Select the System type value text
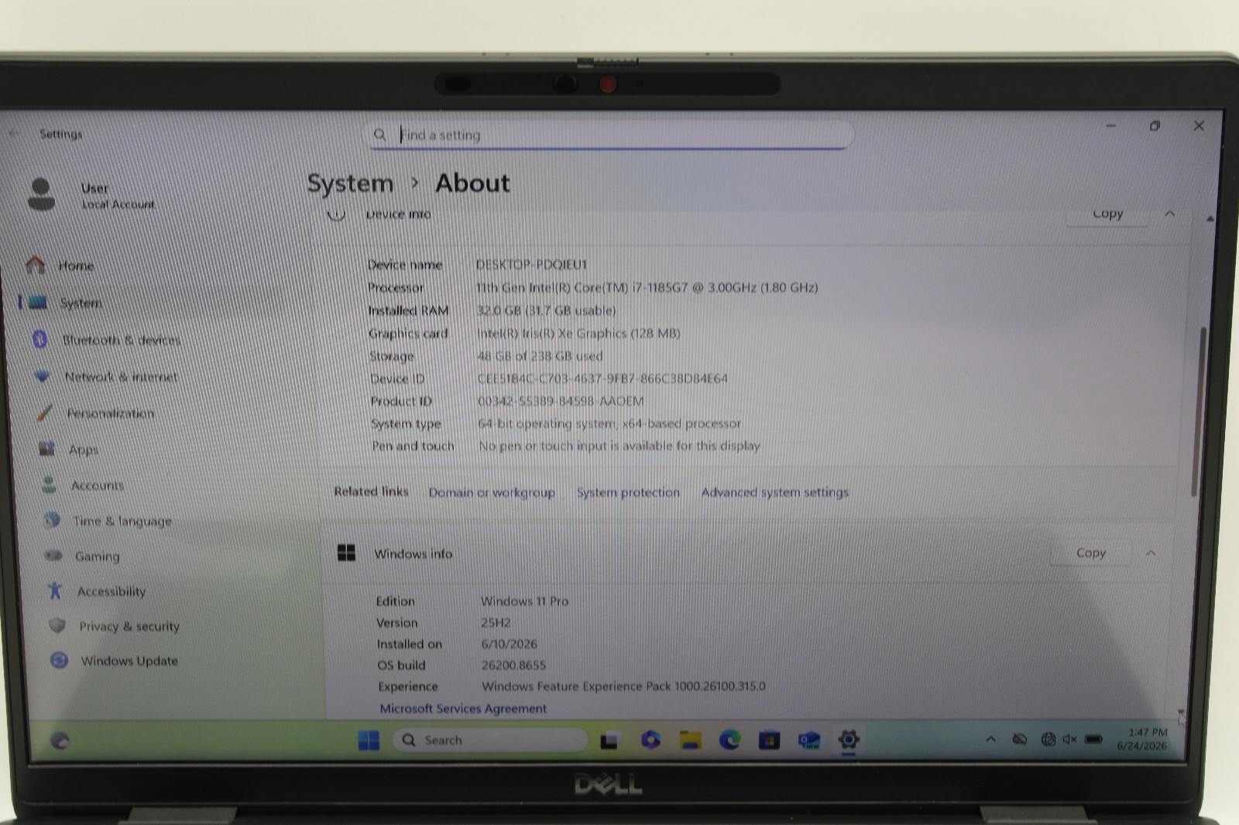Screen dimensions: 1239x825 click(x=609, y=423)
